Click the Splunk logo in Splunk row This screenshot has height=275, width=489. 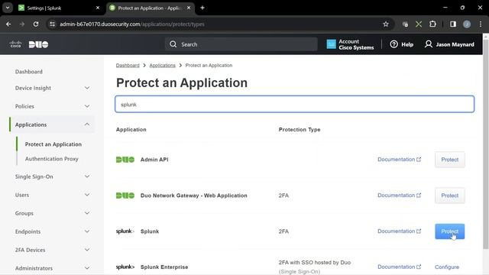[125, 231]
